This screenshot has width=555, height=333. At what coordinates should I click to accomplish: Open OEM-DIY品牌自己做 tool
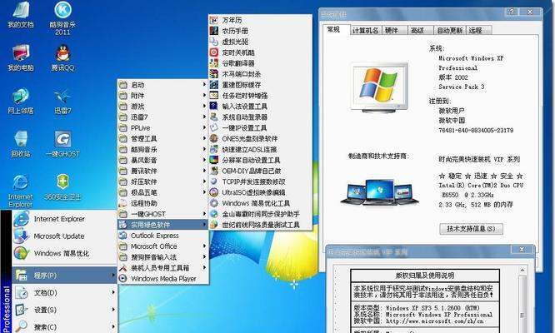point(260,171)
